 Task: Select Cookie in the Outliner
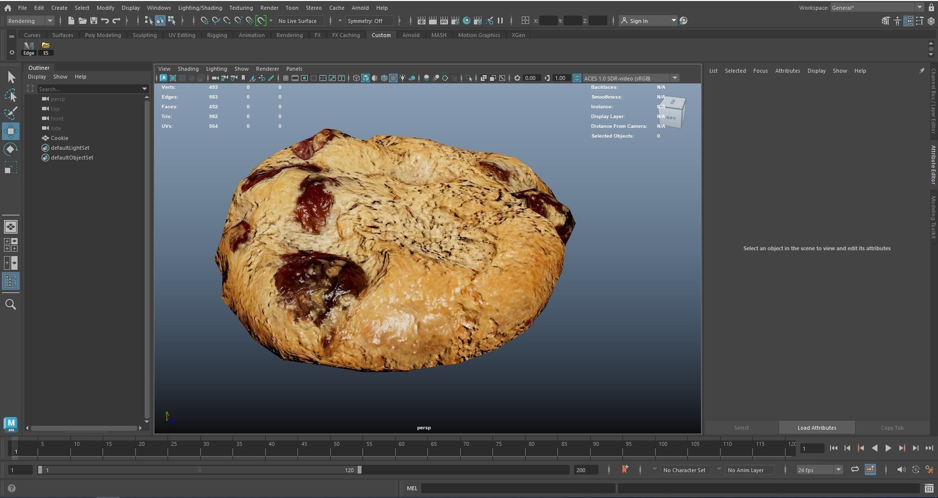(59, 138)
